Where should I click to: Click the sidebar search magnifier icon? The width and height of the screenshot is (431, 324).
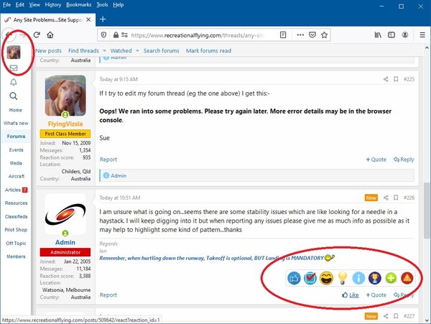[x=14, y=96]
